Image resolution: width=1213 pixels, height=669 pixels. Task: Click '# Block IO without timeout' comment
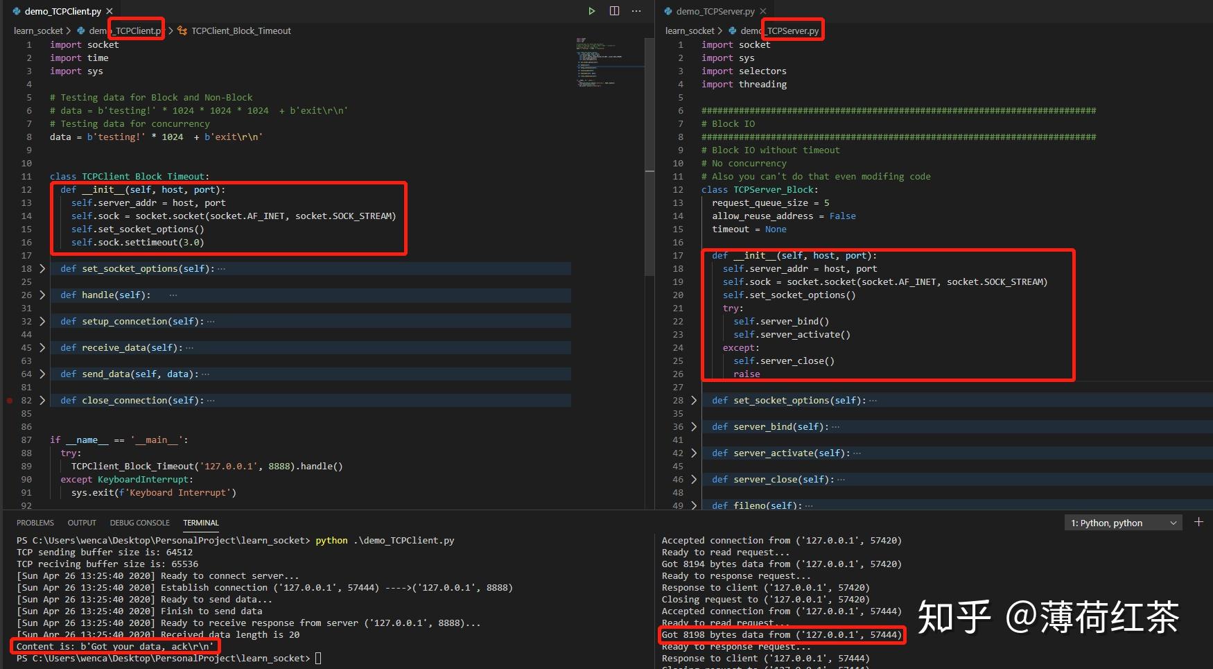coord(771,150)
